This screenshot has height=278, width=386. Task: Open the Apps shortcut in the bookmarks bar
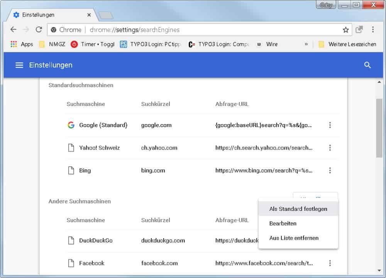coord(22,44)
